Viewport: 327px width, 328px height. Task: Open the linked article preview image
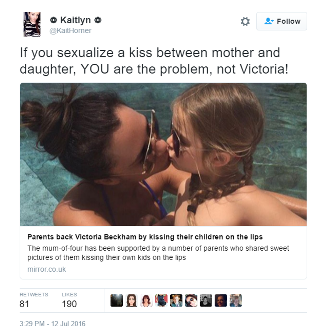point(163,154)
